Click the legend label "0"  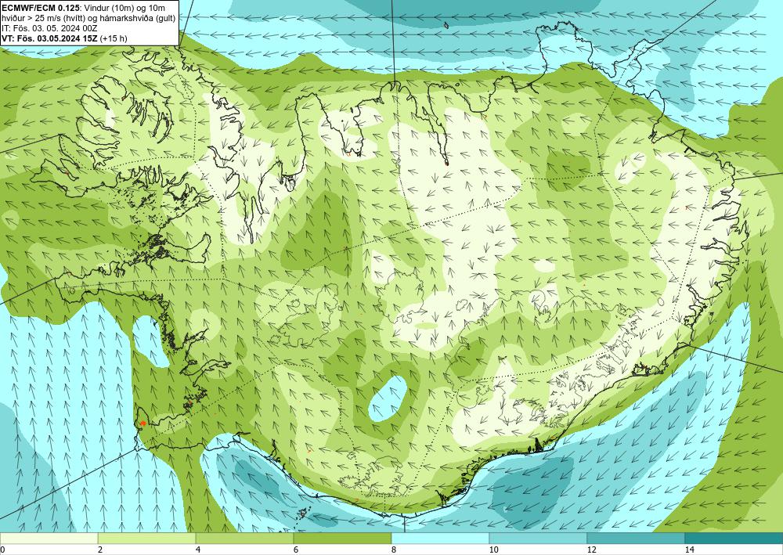[x=2, y=550]
